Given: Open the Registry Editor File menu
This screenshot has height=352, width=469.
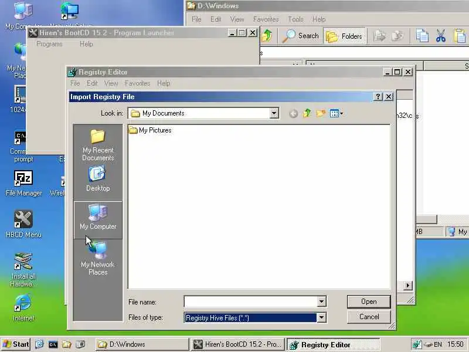Looking at the screenshot, I should click(x=75, y=83).
